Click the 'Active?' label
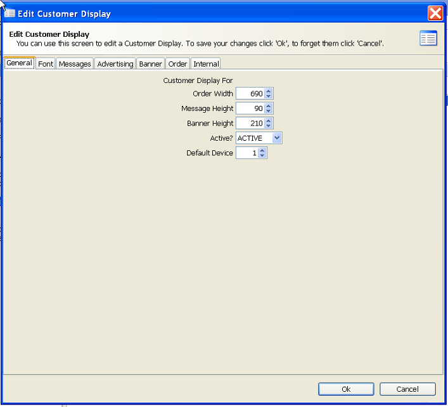This screenshot has height=407, width=448. (x=221, y=138)
